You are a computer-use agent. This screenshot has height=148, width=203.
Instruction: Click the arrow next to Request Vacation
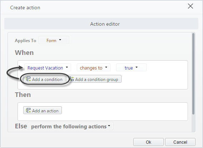tap(67, 67)
